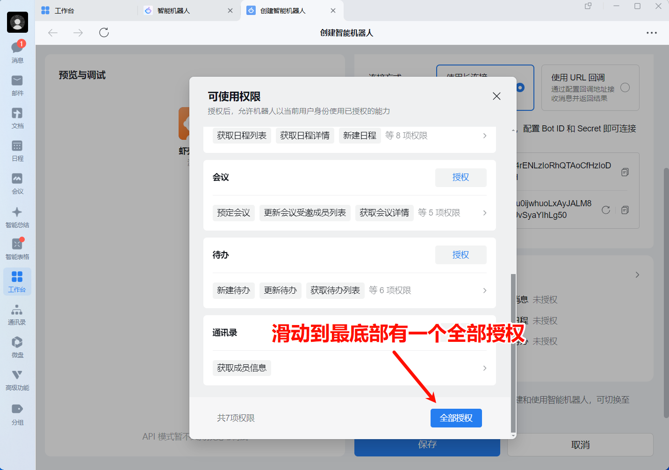This screenshot has width=669, height=470.
Task: Switch to the 创建智能机器人 tab
Action: point(282,11)
